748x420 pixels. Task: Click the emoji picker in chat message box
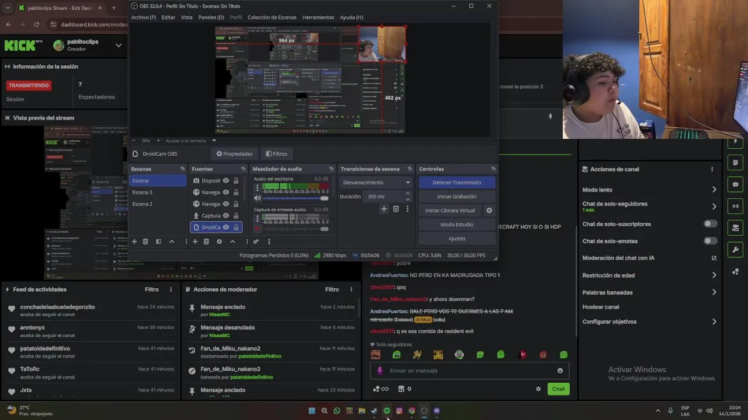click(x=560, y=370)
